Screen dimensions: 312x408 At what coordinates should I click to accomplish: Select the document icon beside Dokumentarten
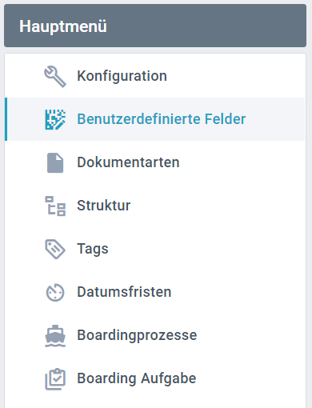pyautogui.click(x=55, y=162)
